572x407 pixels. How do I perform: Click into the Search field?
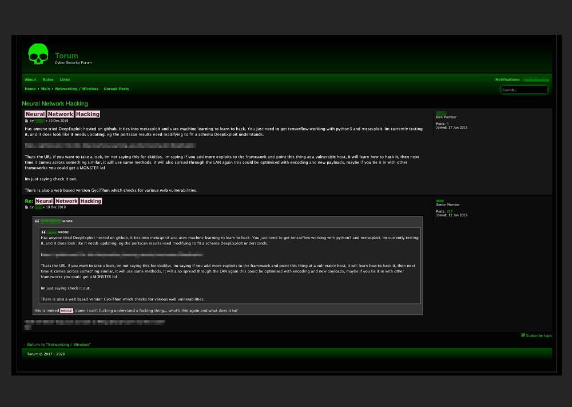point(524,90)
